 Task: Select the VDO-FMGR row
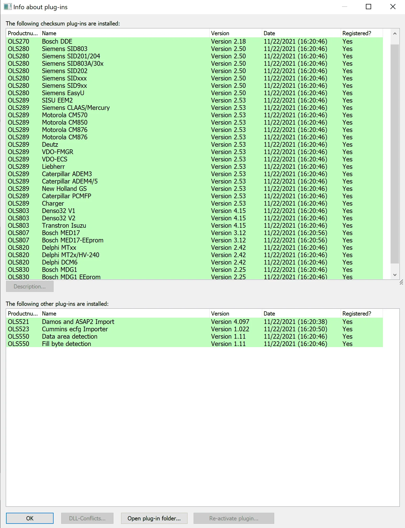click(x=194, y=152)
